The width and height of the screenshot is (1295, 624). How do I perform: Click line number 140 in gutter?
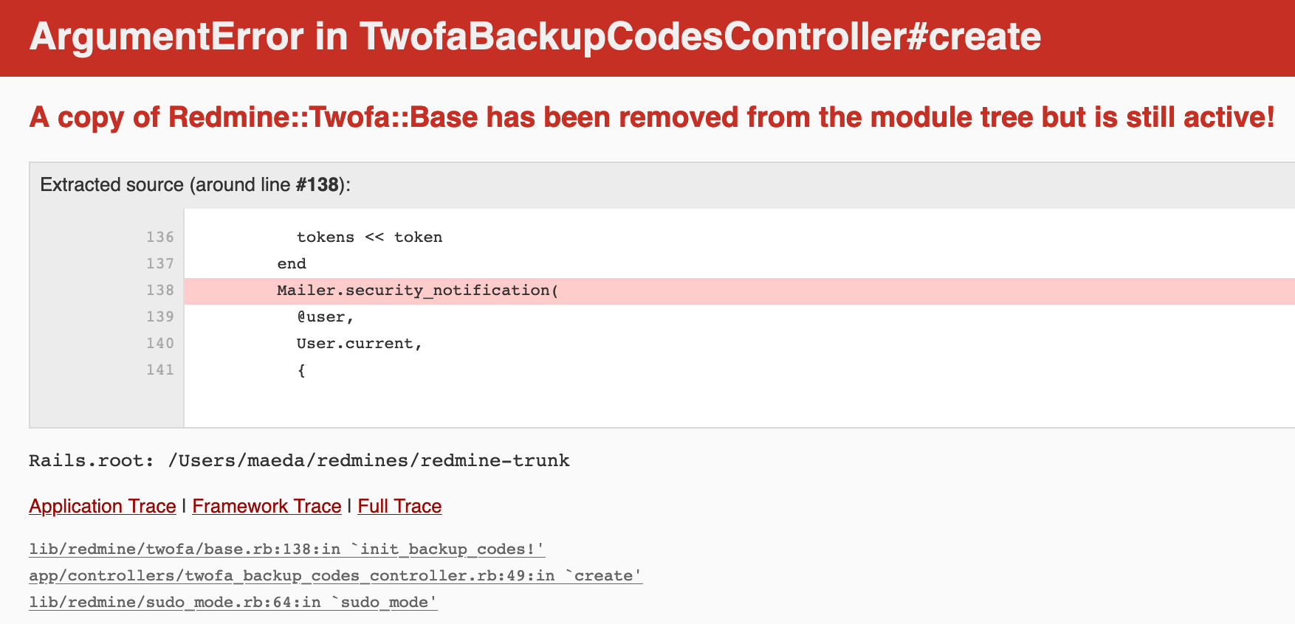[x=160, y=344]
